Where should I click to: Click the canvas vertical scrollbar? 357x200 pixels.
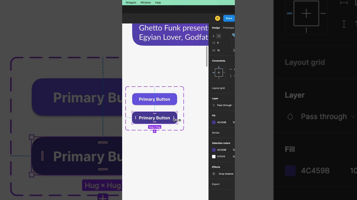(207, 56)
